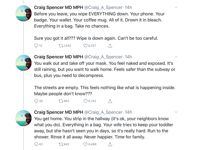
Task: View the profile avatar on the third tweet
Action: coord(23,118)
